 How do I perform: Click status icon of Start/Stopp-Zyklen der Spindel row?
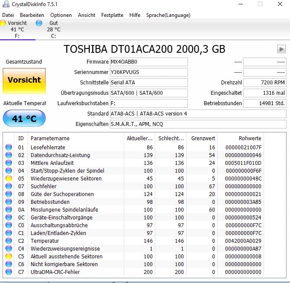(9, 170)
